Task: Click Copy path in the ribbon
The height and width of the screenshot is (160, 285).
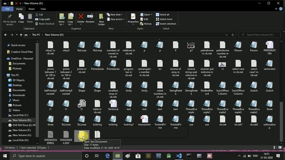Action: (43, 19)
